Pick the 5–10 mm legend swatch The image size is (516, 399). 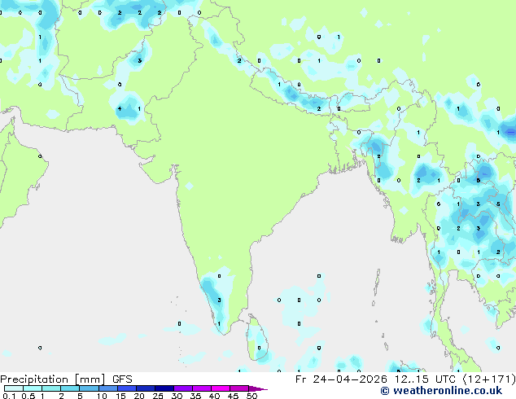[89, 388]
